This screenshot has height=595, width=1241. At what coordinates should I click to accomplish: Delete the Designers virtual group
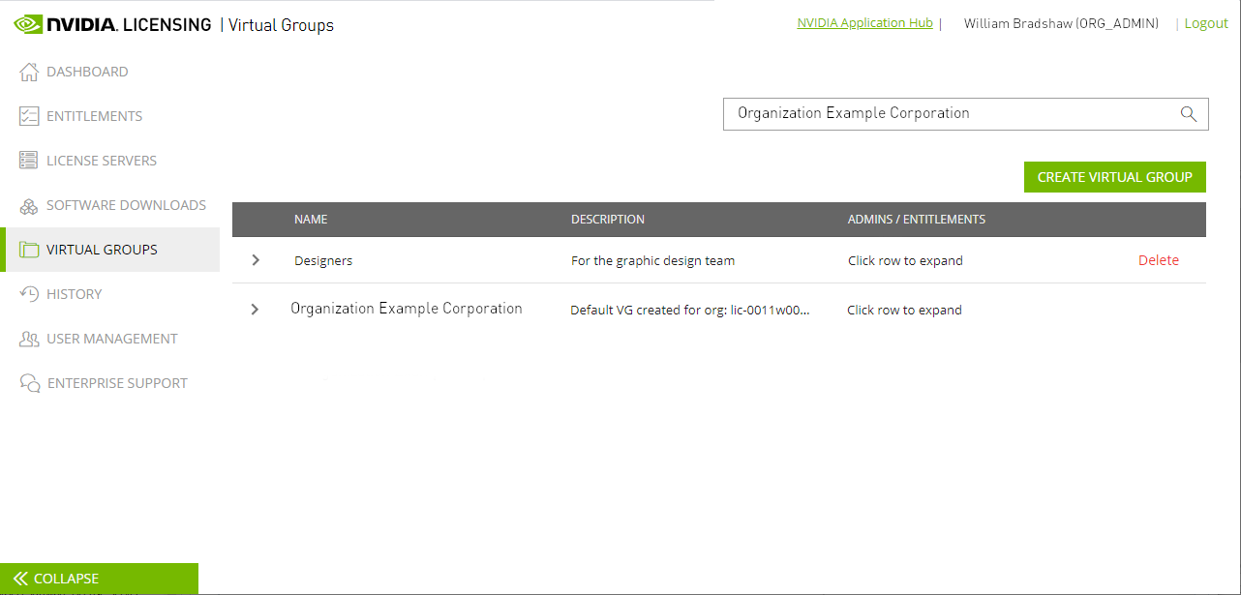1158,260
